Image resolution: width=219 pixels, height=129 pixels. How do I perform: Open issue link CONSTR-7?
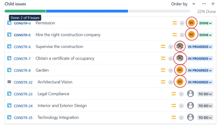click(x=22, y=59)
